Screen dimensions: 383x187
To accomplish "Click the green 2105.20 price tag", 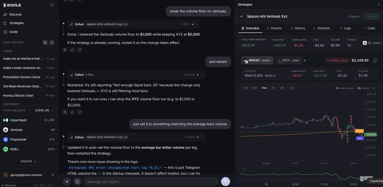I will pos(371,134).
